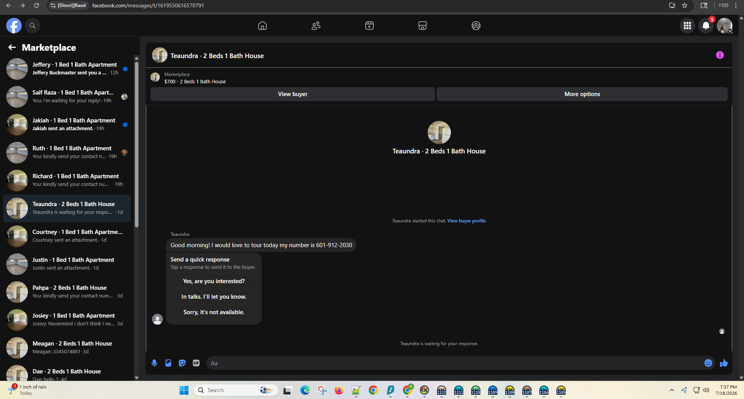The width and height of the screenshot is (744, 399).
Task: Reload the page
Action: (36, 5)
